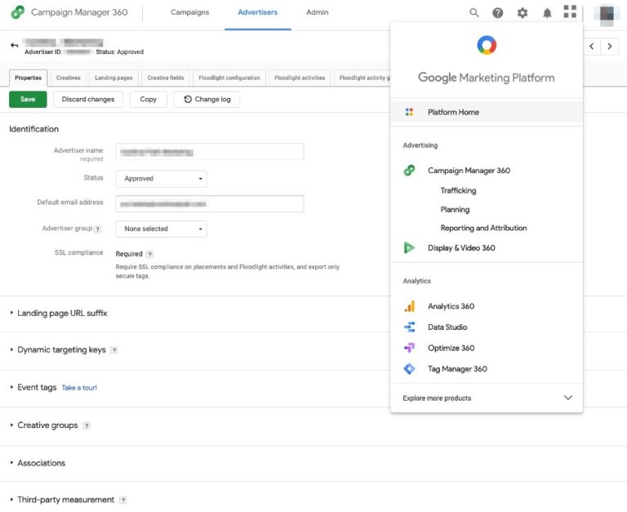Click help icon next to SSL Required
This screenshot has height=512, width=627.
pos(149,255)
